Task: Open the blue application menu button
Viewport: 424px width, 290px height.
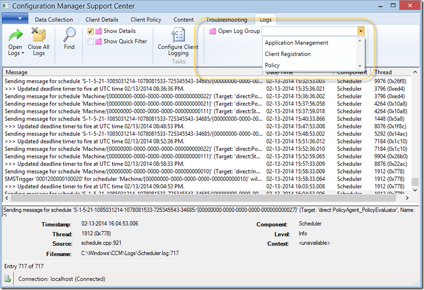Action: 15,18
